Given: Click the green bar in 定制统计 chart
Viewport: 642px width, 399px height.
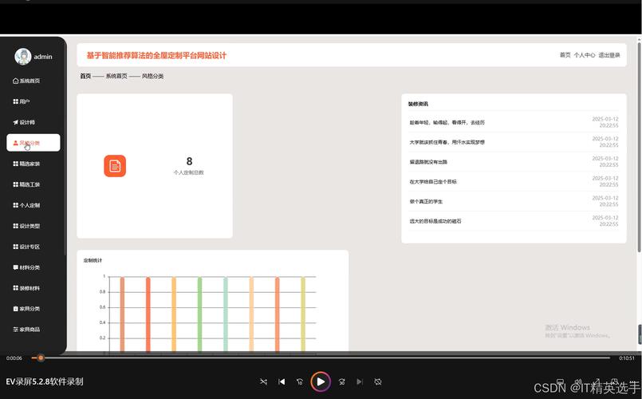Looking at the screenshot, I should pos(199,314).
